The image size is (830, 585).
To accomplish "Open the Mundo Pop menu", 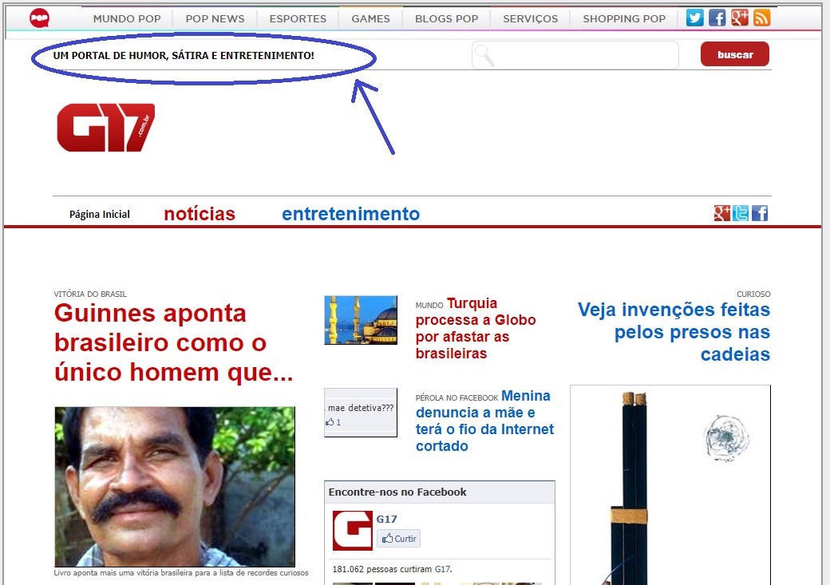I will point(126,18).
